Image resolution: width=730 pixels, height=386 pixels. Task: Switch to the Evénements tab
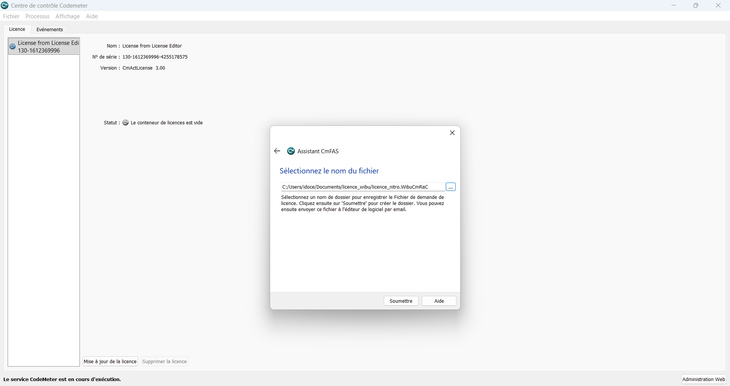tap(50, 29)
